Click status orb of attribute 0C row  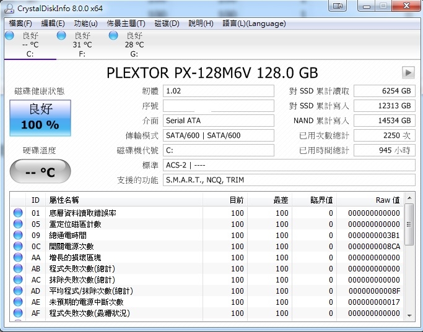click(18, 246)
